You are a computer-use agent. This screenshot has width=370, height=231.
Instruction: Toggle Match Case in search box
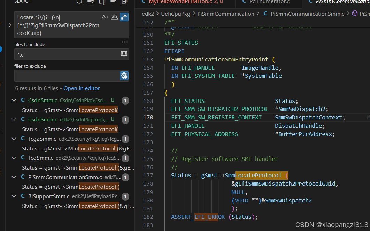point(105,17)
